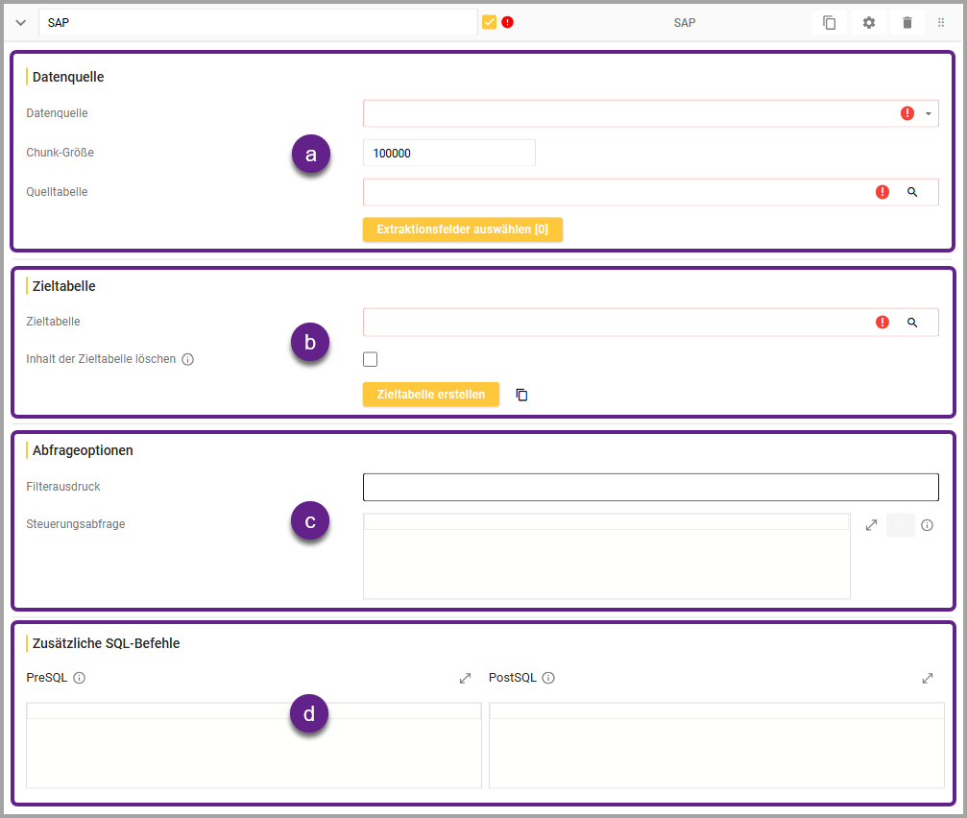Image resolution: width=967 pixels, height=818 pixels.
Task: Click the search icon in Quelltabelle field
Action: pos(912,192)
